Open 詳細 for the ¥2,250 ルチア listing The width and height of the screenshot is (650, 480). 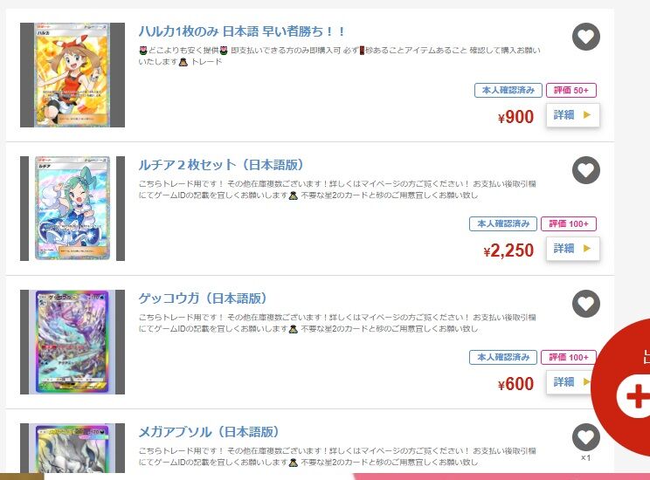pyautogui.click(x=572, y=248)
